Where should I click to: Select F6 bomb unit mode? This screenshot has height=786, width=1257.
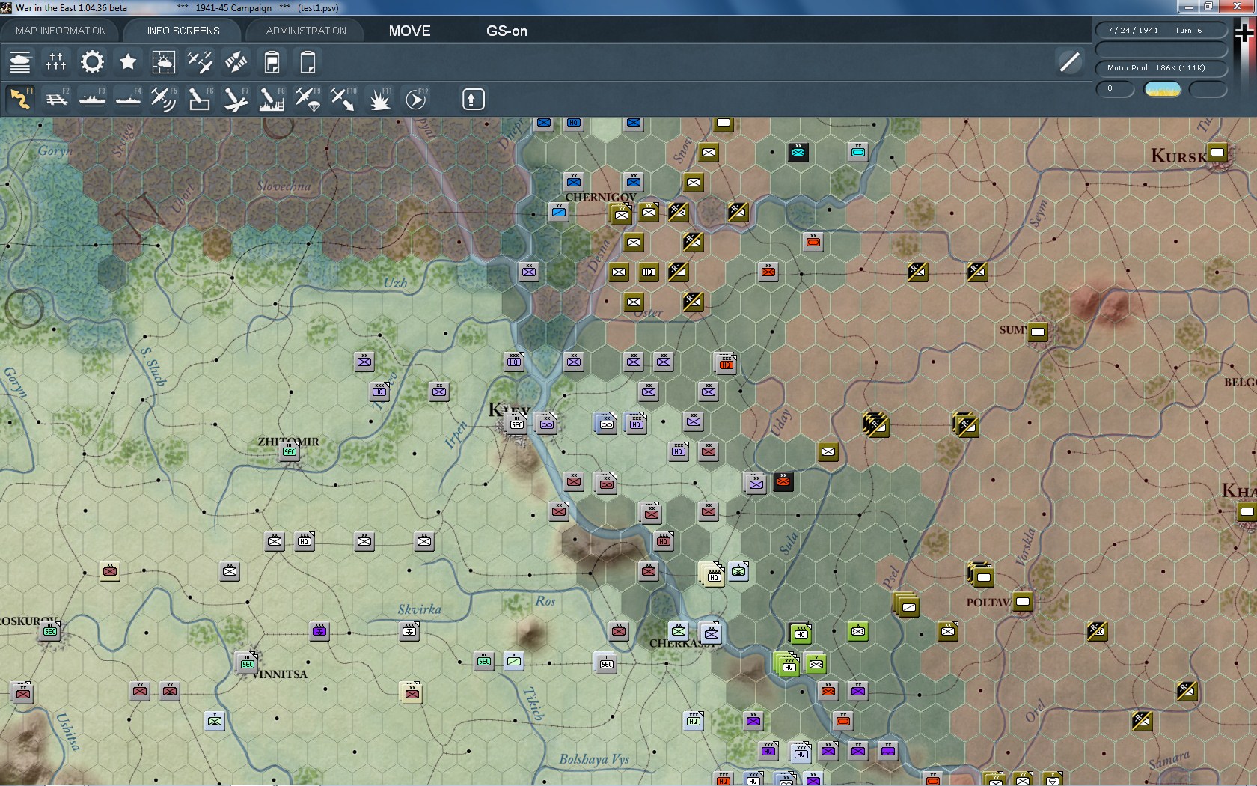(x=200, y=99)
